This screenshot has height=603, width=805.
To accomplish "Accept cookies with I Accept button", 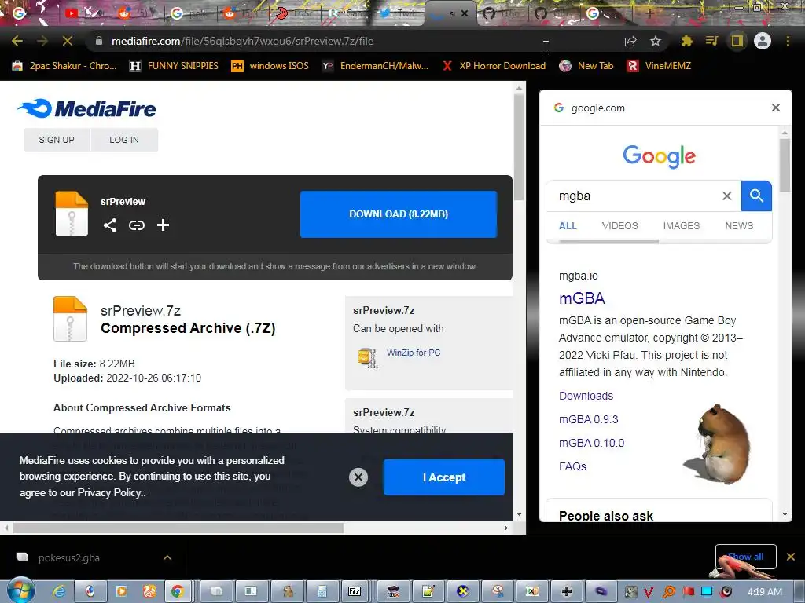I will [444, 477].
